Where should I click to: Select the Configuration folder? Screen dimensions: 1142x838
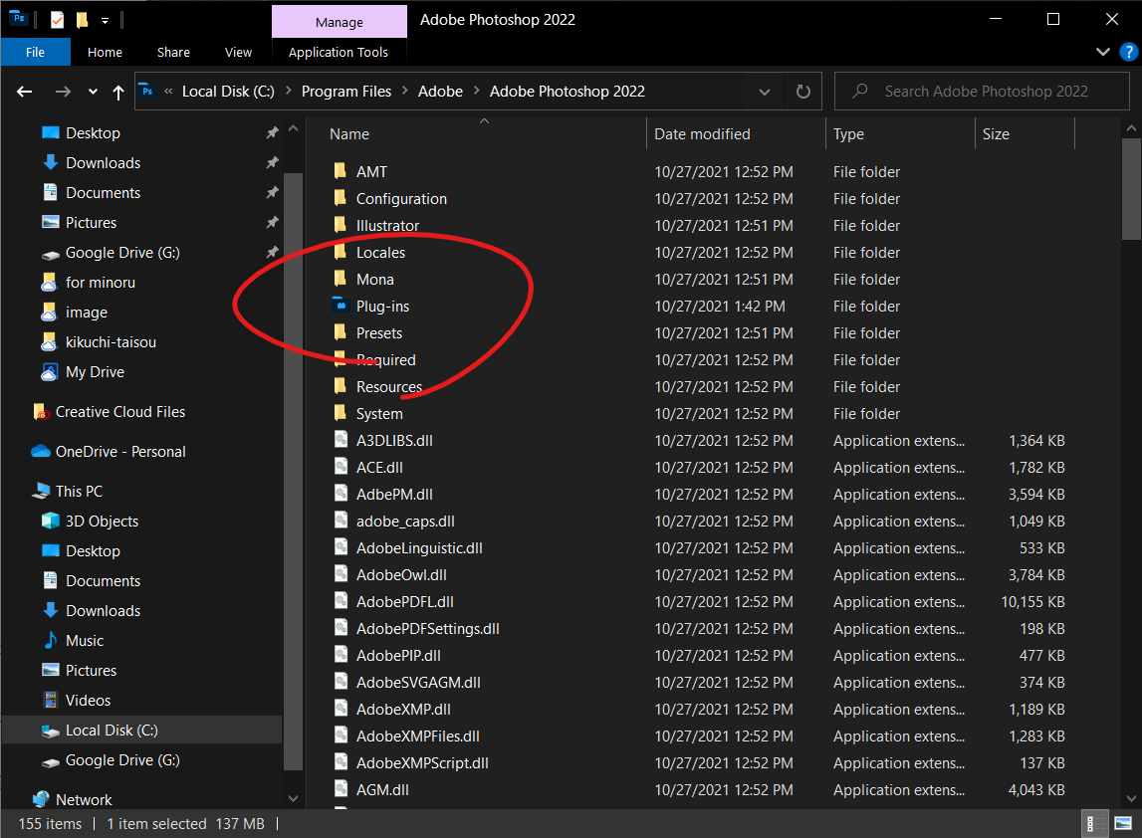click(x=401, y=199)
